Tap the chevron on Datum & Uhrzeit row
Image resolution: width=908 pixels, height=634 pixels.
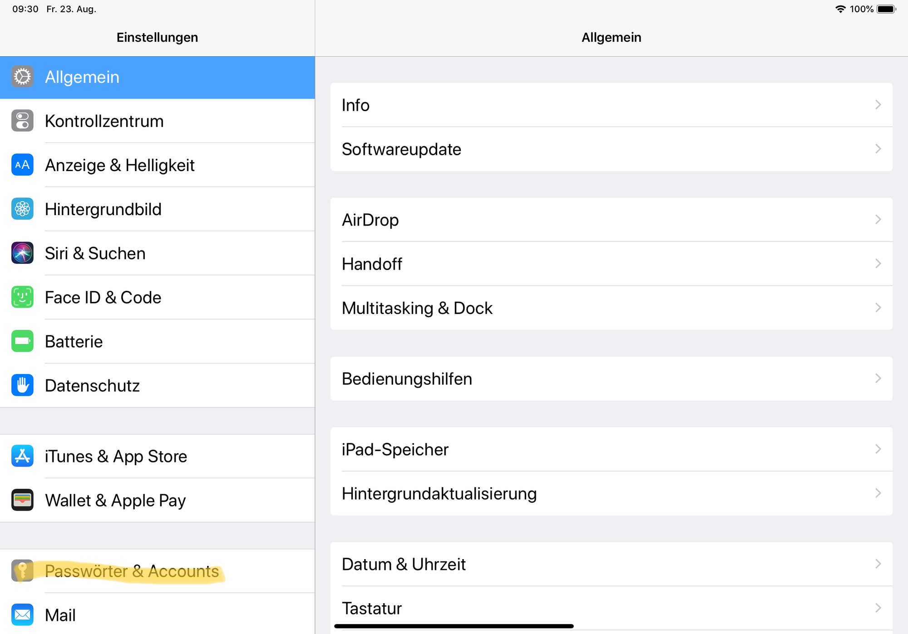click(878, 564)
